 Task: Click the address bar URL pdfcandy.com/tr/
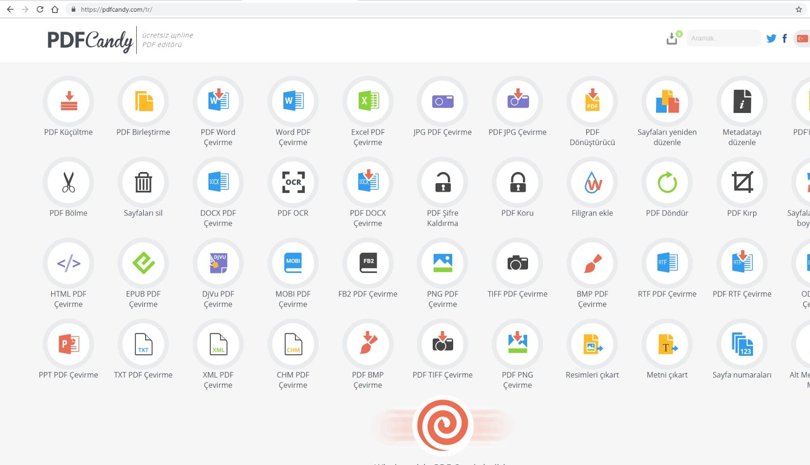click(x=116, y=9)
